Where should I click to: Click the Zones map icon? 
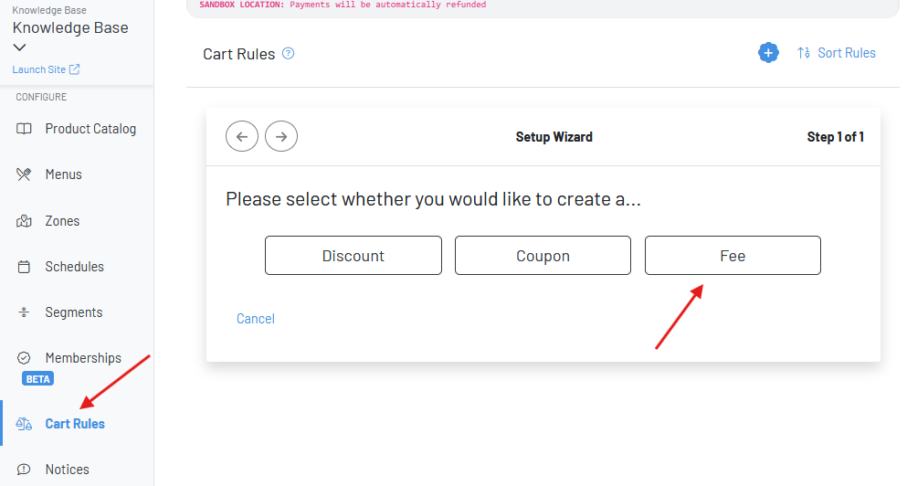[25, 221]
